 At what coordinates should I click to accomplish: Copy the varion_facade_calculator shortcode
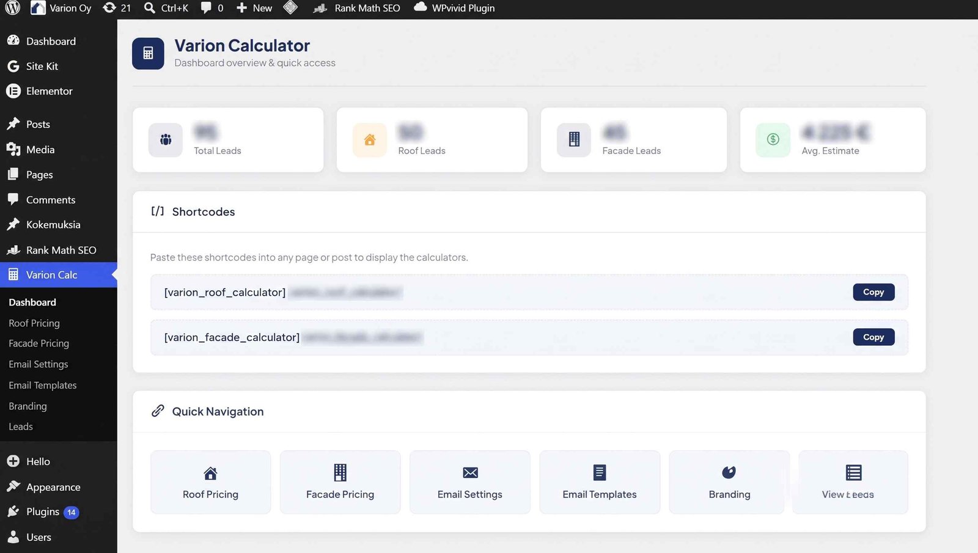coord(873,337)
